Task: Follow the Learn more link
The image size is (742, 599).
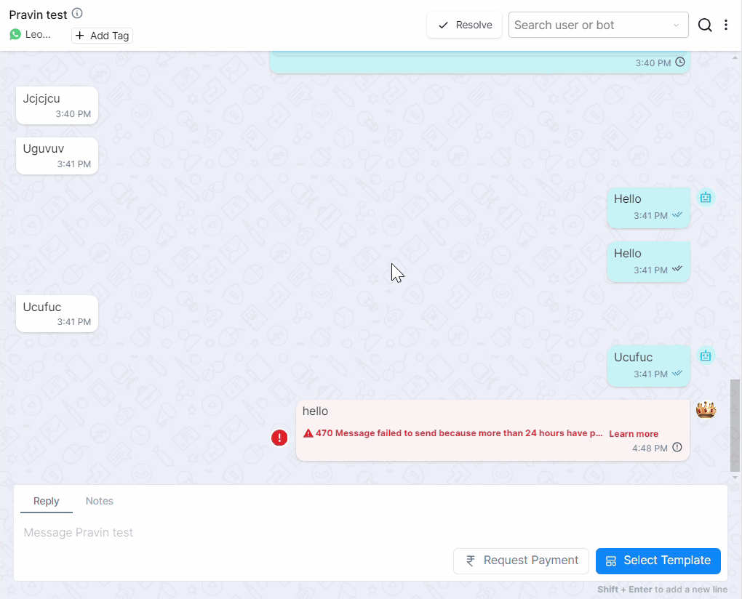Action: point(634,434)
